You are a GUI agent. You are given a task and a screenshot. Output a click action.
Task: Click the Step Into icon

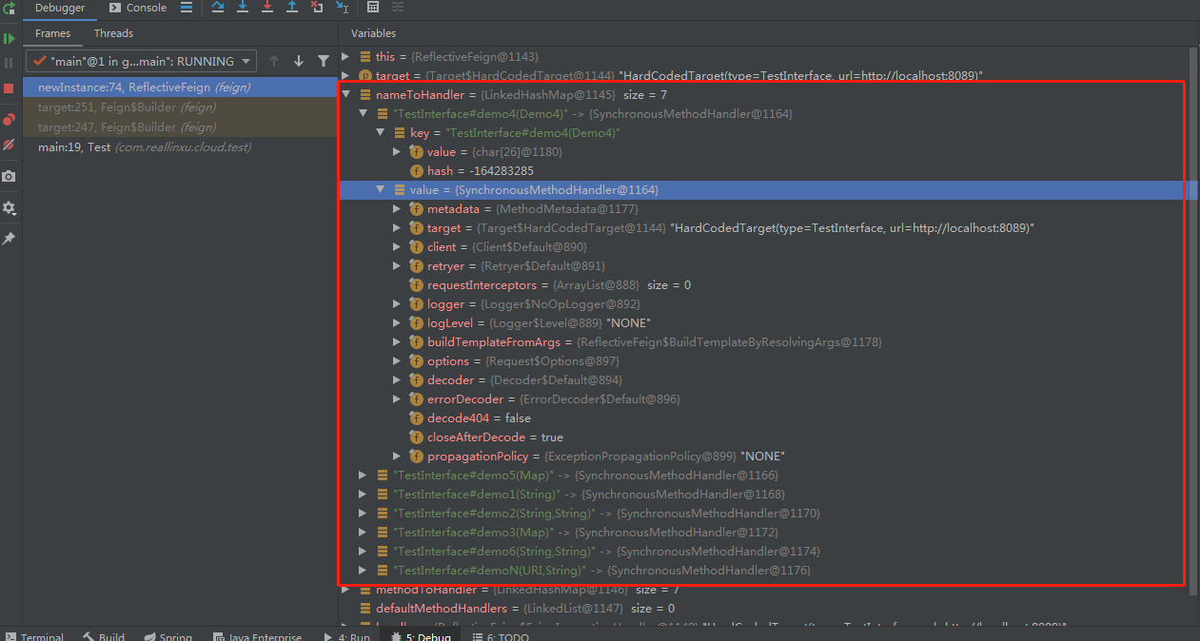tap(243, 8)
